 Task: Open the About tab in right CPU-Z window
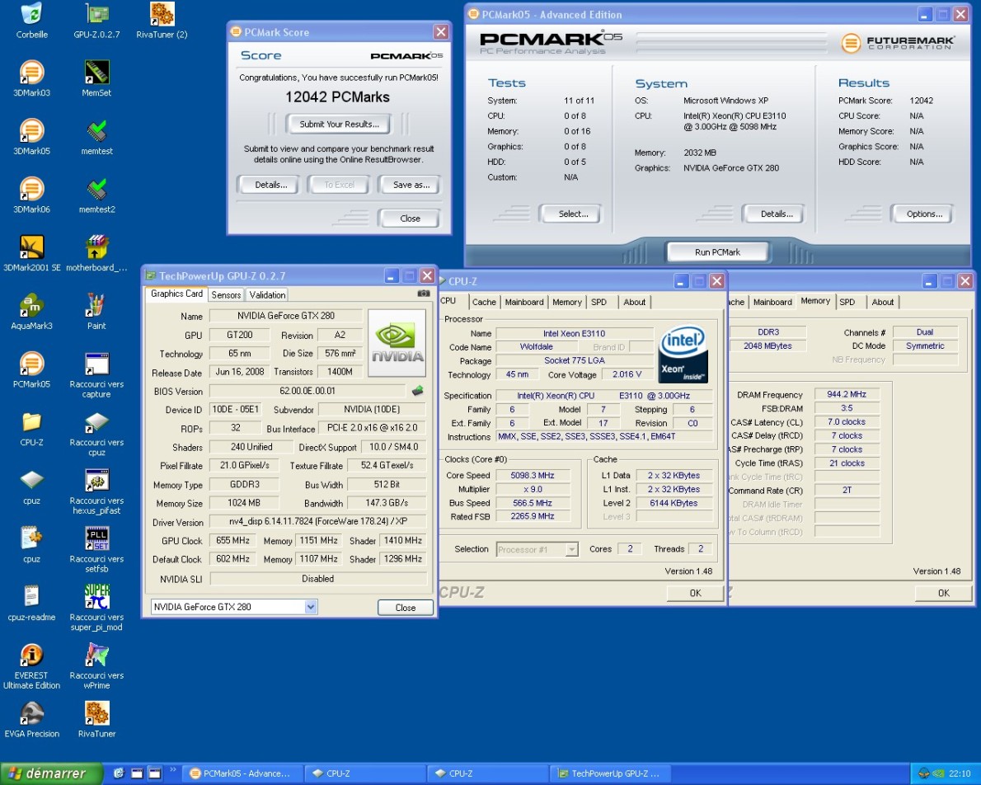(x=882, y=302)
